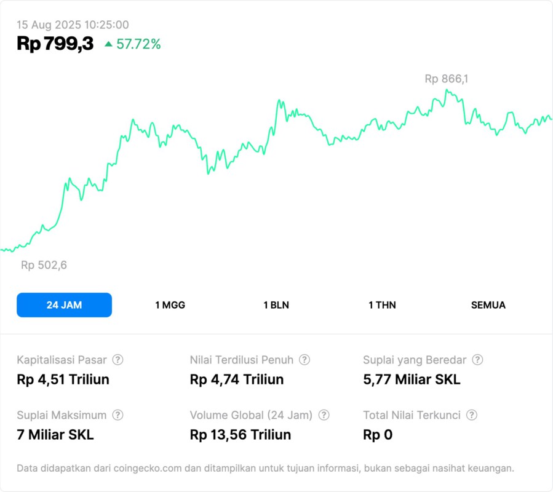Screen dimensions: 553x492
Task: Click the 15 Aug 2025 timestamp
Action: [73, 25]
